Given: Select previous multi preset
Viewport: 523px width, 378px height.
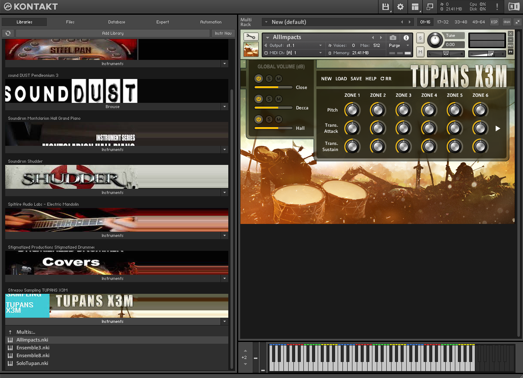Looking at the screenshot, I should [402, 22].
